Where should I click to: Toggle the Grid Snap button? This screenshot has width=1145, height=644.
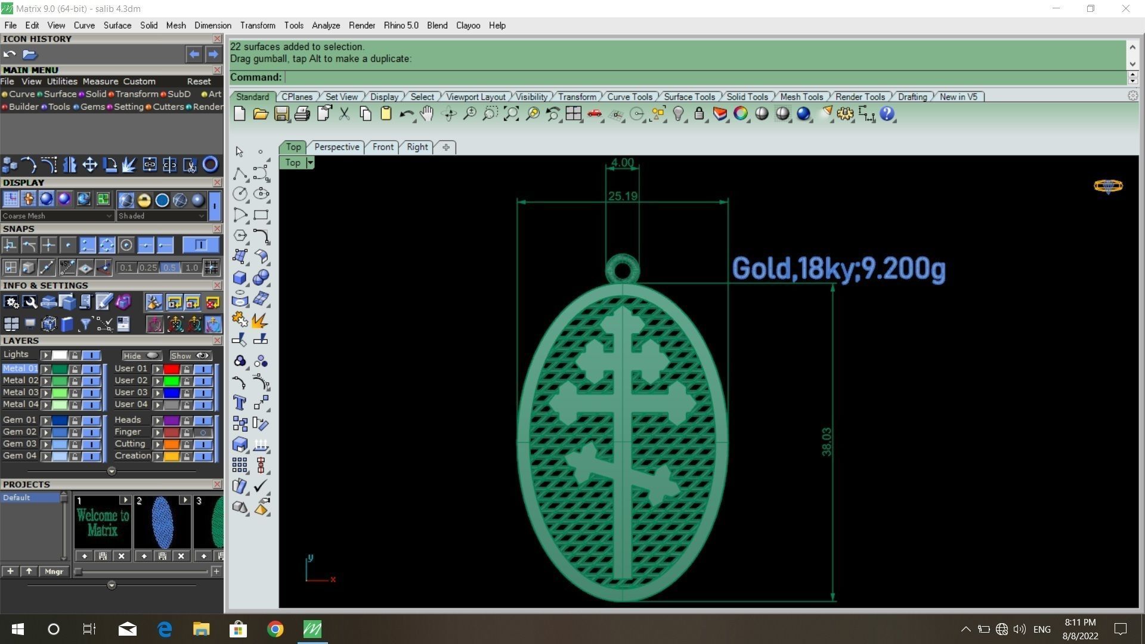tap(211, 268)
